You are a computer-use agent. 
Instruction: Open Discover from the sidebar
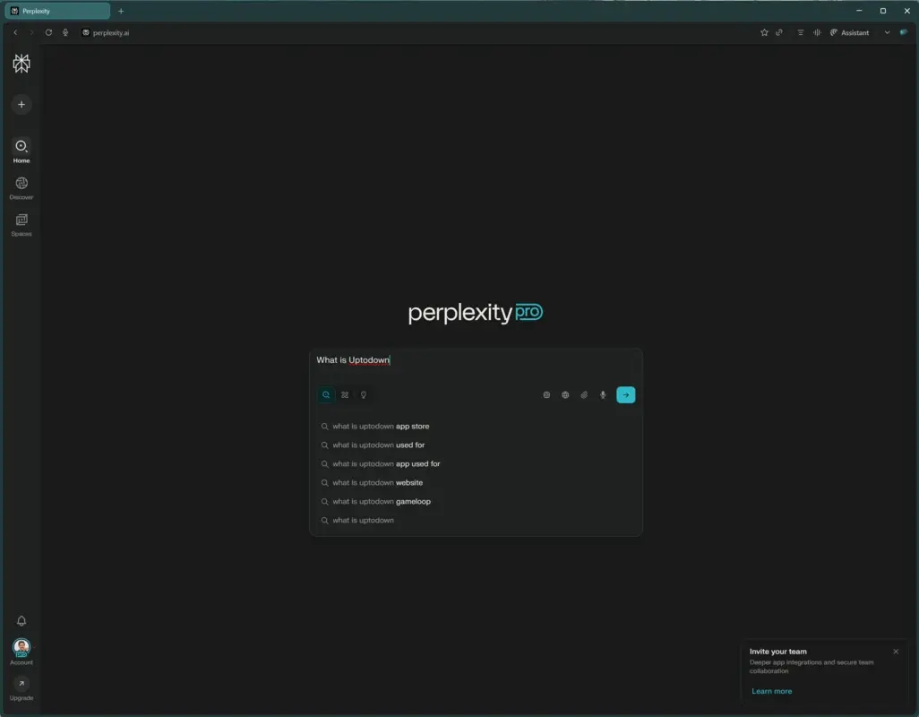pos(21,184)
